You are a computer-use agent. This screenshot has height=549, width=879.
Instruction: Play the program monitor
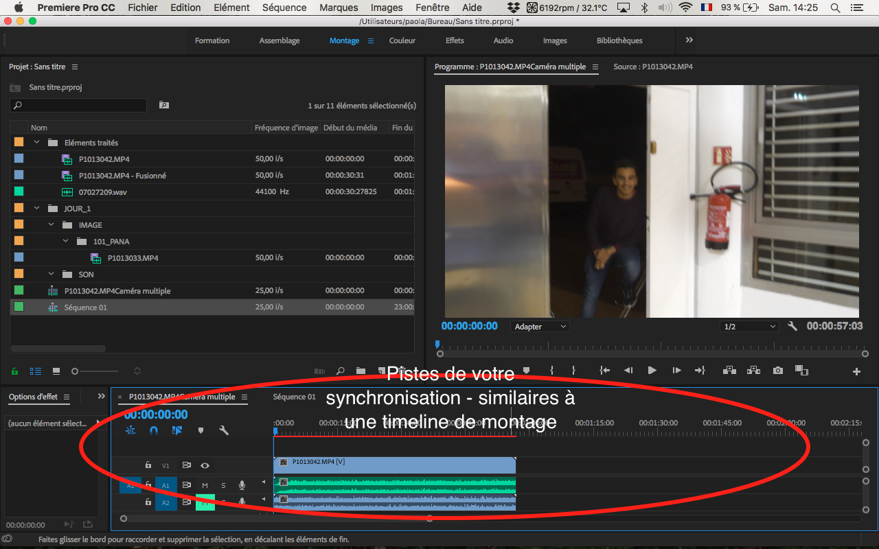(652, 371)
